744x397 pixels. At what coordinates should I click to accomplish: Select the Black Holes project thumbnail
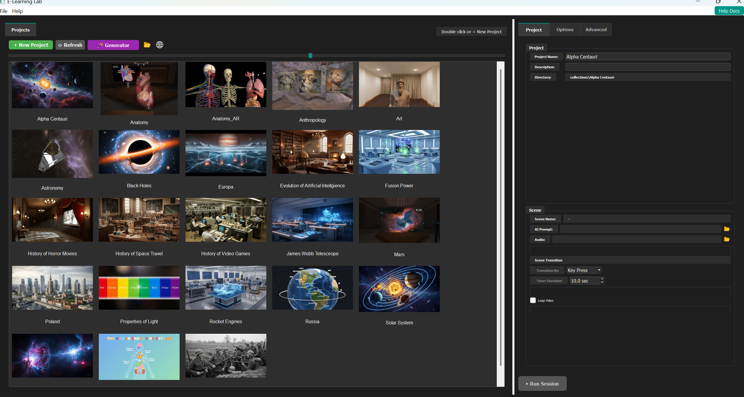(x=139, y=152)
